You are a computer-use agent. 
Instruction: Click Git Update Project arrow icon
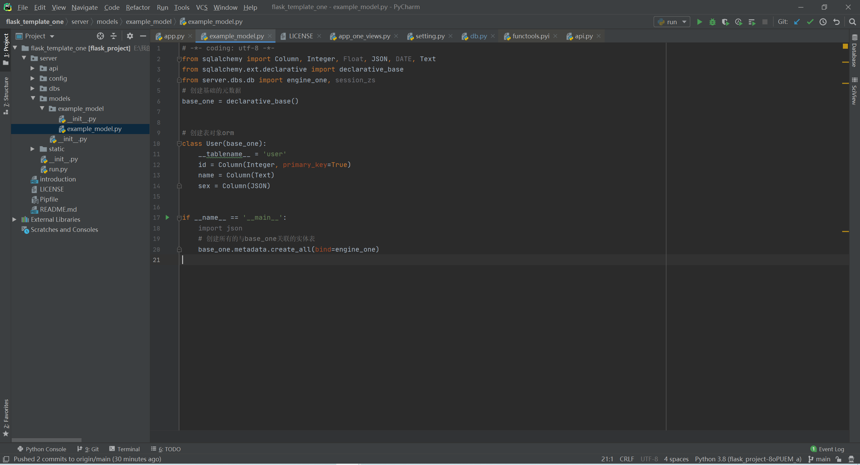(x=797, y=22)
